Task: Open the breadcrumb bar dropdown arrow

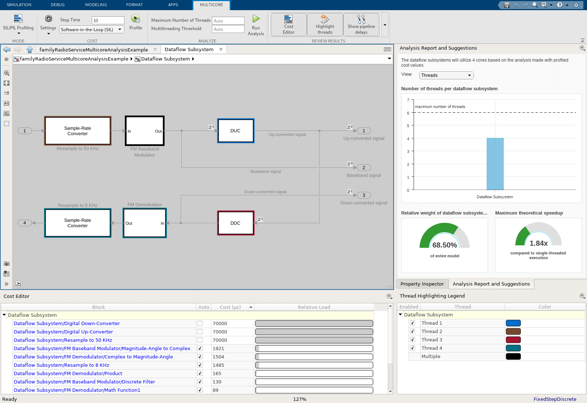Action: [x=389, y=59]
